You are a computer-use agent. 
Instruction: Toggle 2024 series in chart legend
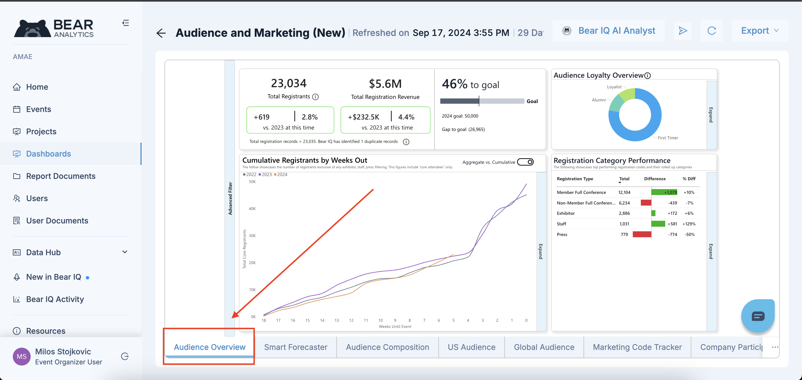click(281, 175)
